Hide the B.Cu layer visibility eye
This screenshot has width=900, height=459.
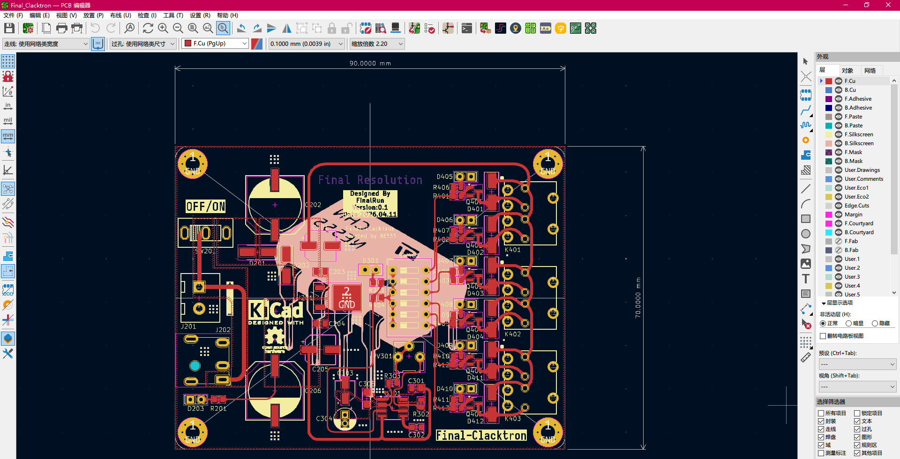(839, 90)
